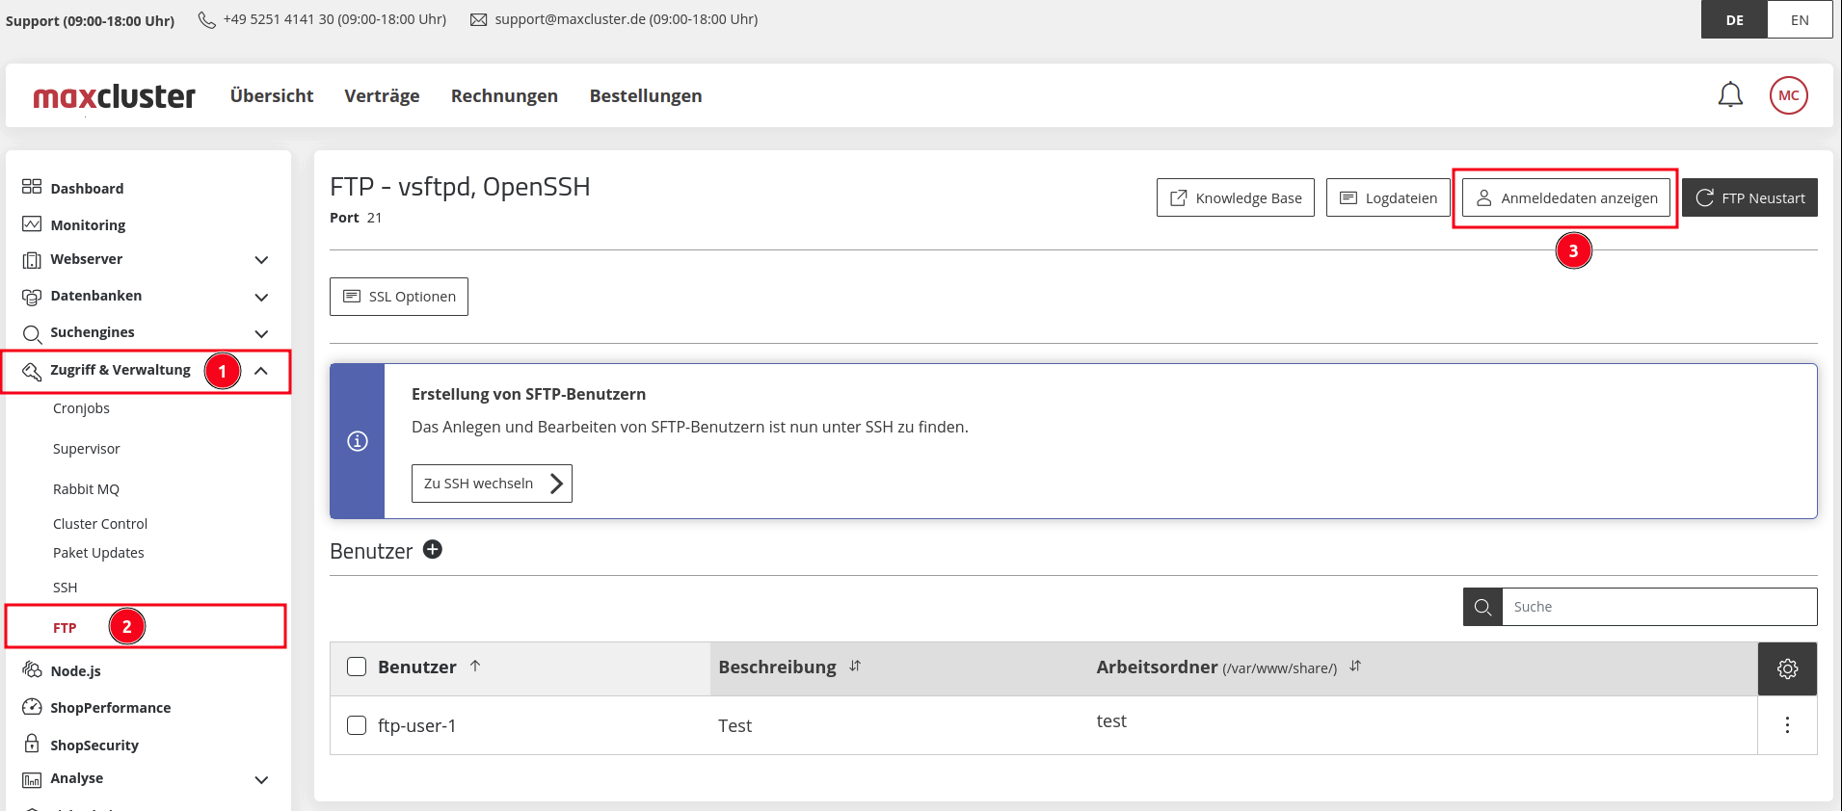Click the 'Test' description cell
The image size is (1842, 811).
coord(734,726)
